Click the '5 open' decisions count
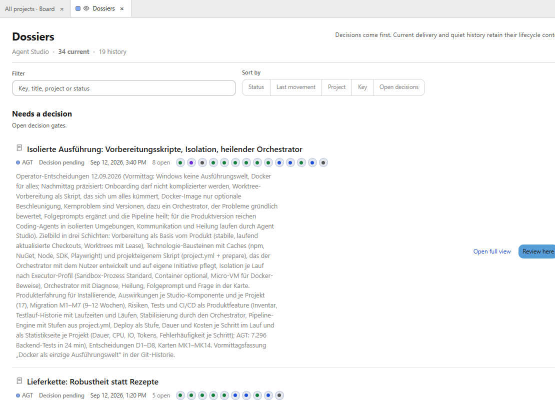 (x=161, y=395)
